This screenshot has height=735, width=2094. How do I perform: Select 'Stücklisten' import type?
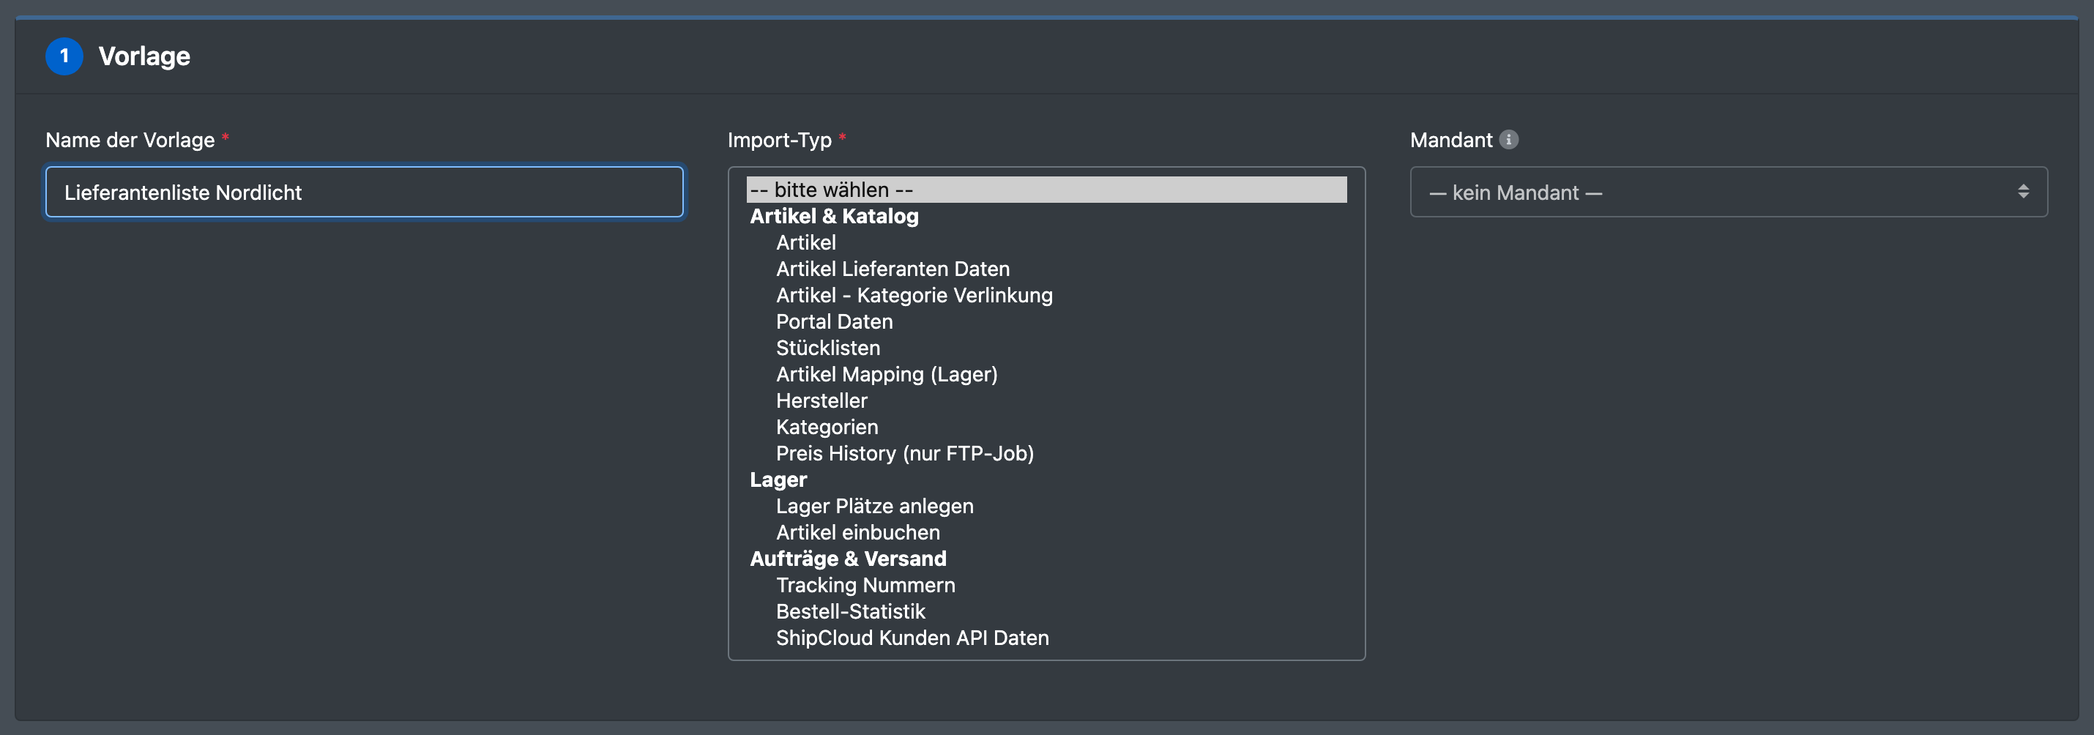coord(1046,348)
